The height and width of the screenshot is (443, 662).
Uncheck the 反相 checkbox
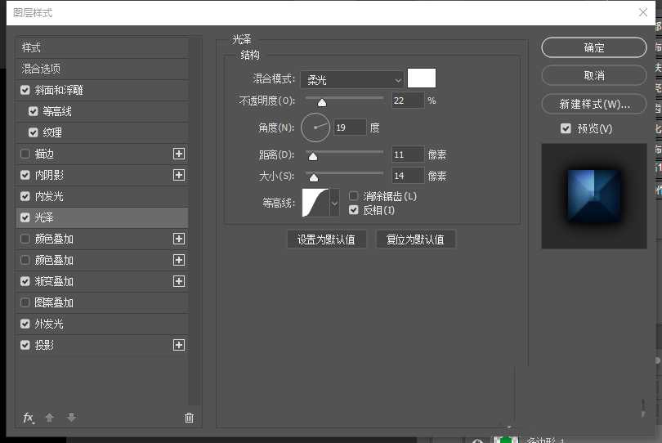[354, 210]
